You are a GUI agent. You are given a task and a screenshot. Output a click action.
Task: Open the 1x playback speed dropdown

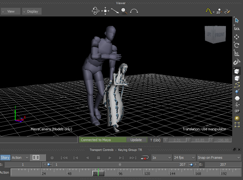(x=162, y=158)
